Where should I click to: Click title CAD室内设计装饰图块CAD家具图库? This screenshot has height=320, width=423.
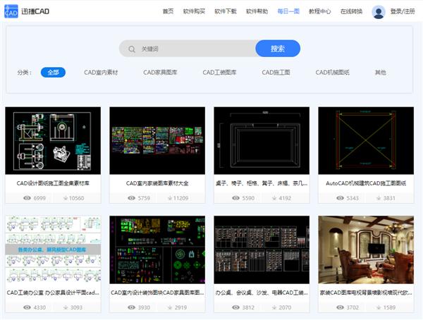(x=157, y=293)
